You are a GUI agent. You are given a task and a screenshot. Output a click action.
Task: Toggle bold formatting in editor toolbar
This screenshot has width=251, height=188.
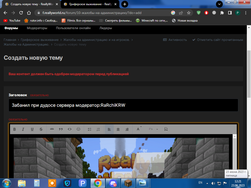tap(15, 129)
